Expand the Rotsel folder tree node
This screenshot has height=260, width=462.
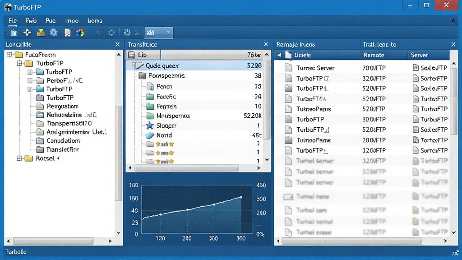(19, 158)
